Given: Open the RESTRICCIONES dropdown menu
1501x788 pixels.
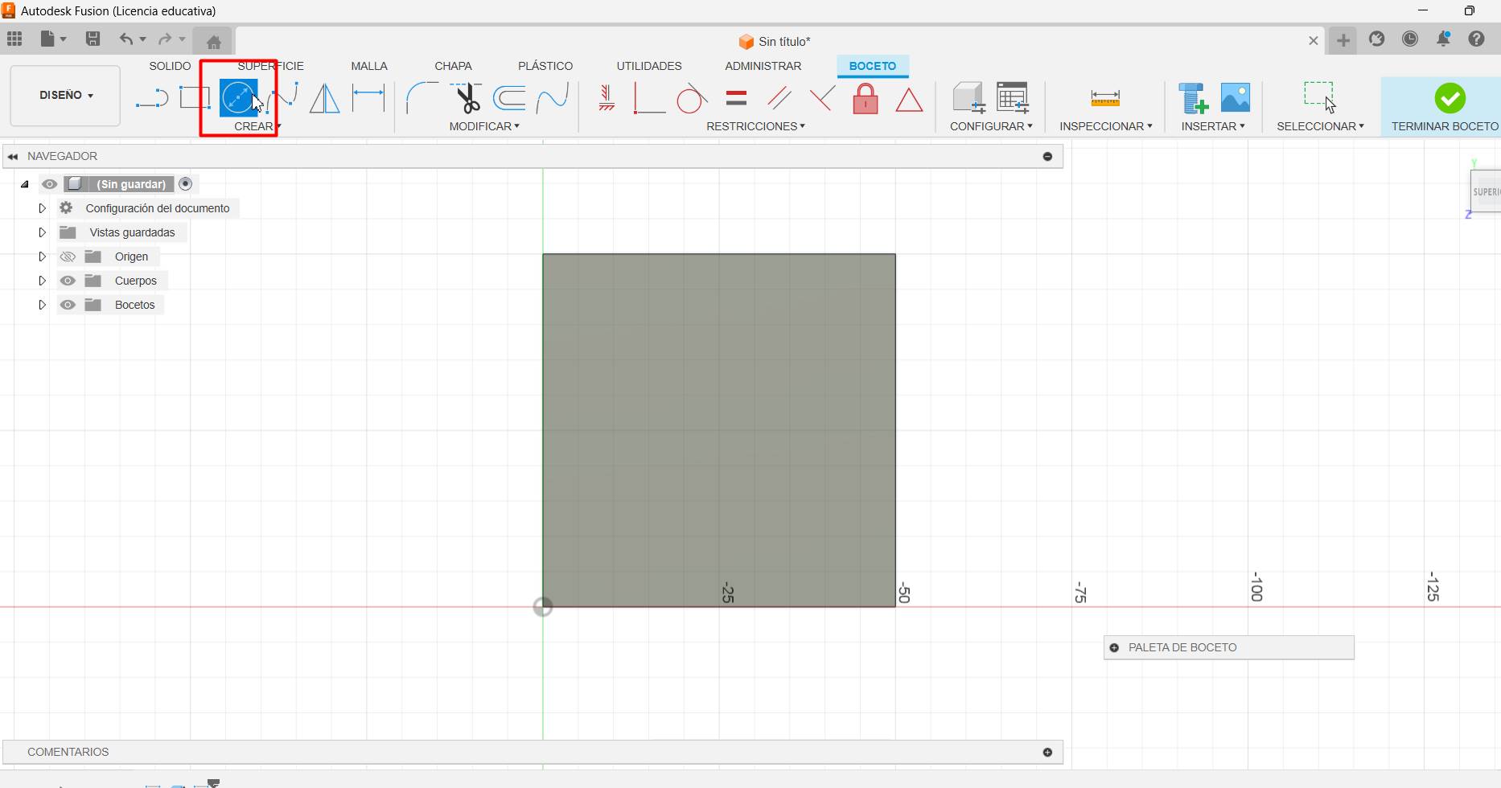Looking at the screenshot, I should point(755,126).
